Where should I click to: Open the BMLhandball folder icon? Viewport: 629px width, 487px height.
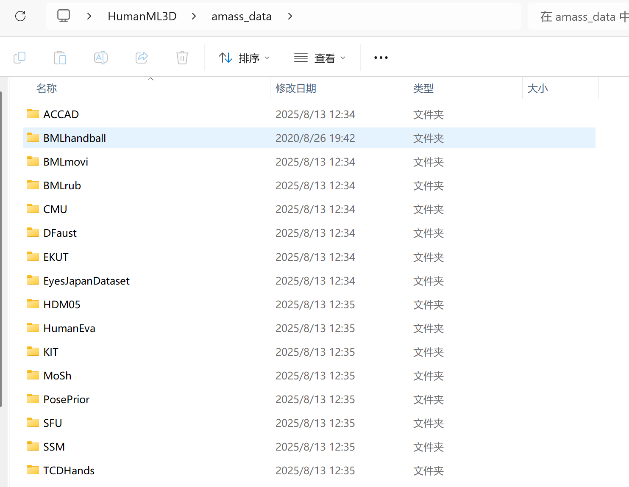(33, 137)
